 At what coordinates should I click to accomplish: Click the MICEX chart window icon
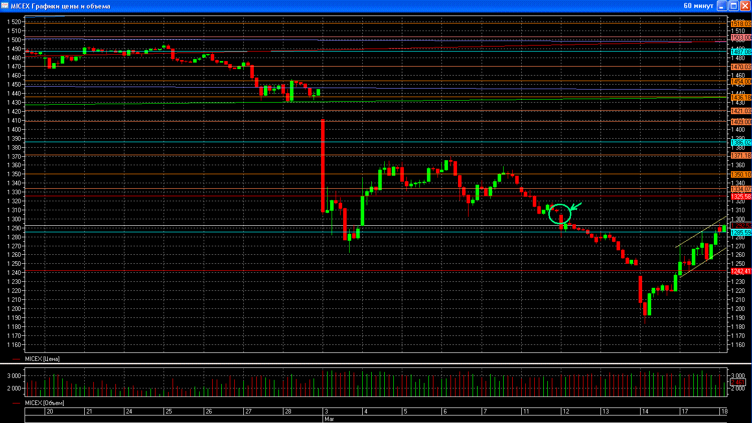tap(5, 6)
